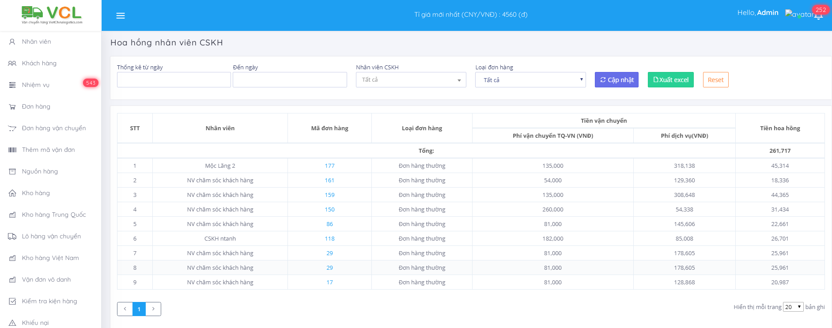Click the Kho hàng house icon
832x328 pixels.
(x=12, y=193)
